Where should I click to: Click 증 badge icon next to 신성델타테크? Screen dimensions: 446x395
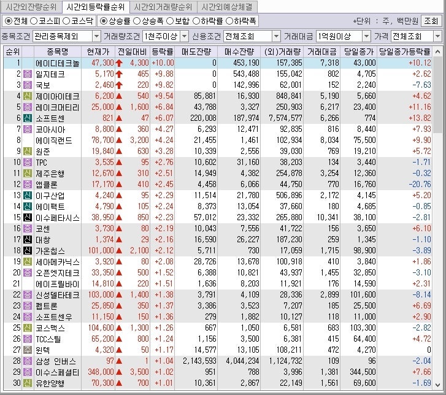click(x=28, y=294)
